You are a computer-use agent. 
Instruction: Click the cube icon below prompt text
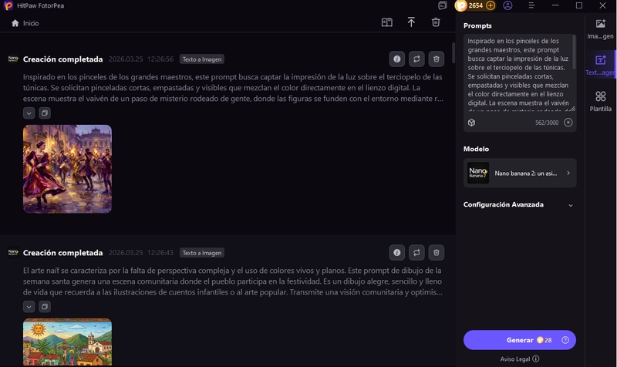click(471, 123)
